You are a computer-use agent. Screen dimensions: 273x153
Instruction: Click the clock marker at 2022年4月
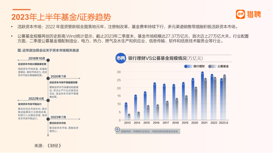pyautogui.click(x=48, y=100)
